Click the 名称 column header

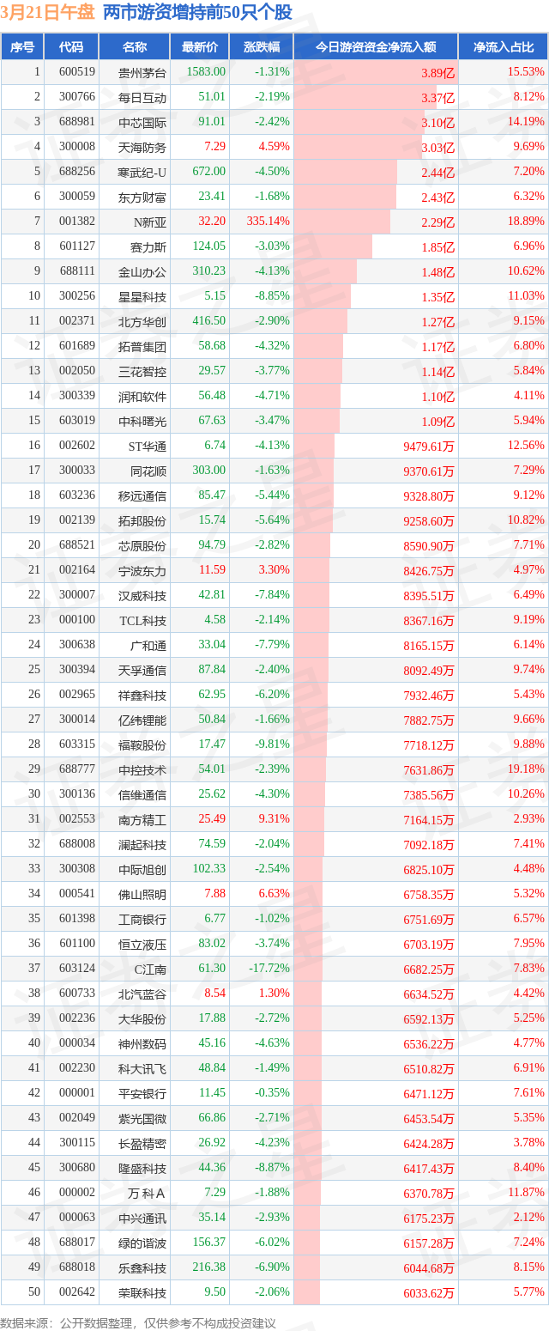click(x=135, y=47)
